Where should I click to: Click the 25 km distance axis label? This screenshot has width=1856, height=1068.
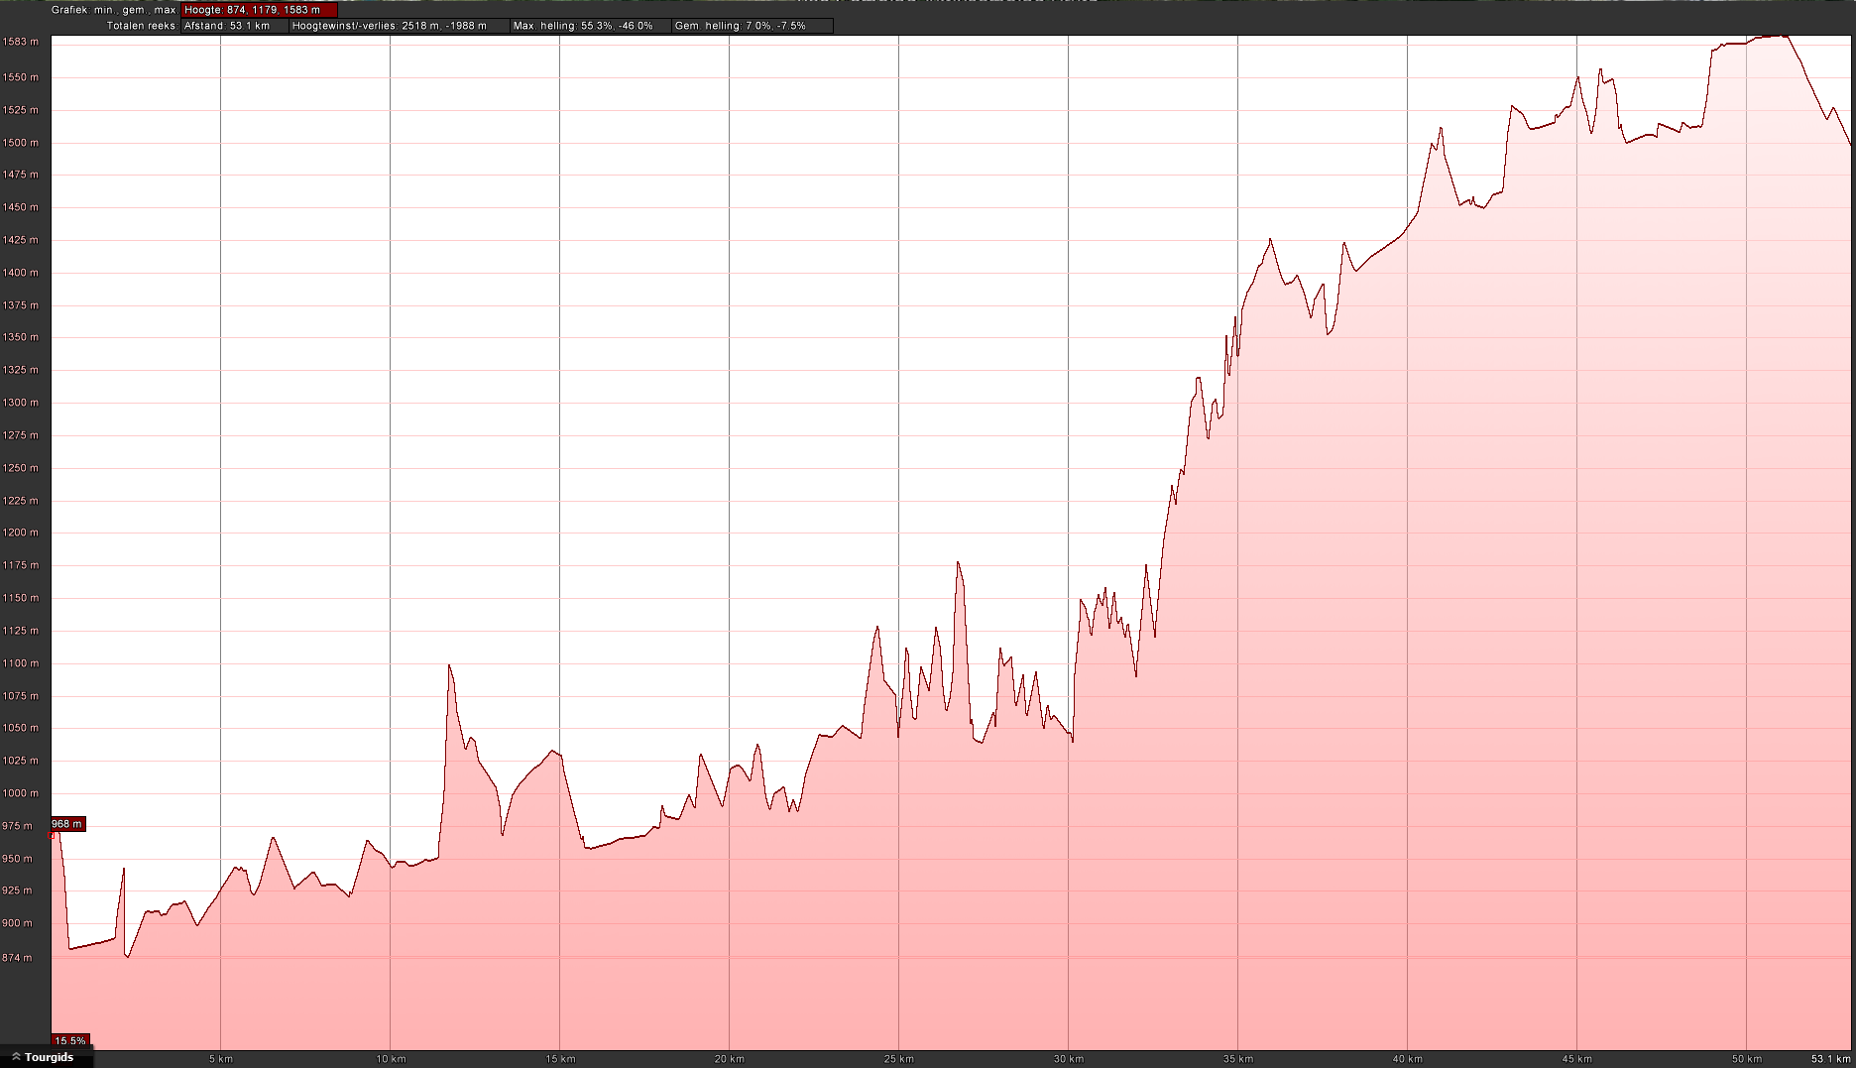[898, 1059]
